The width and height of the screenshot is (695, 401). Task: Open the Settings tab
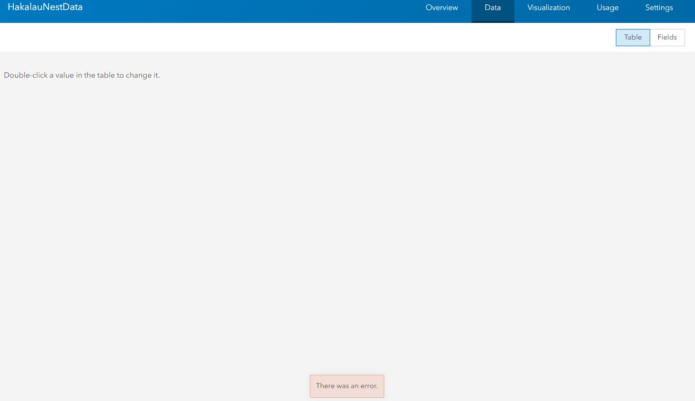[x=659, y=8]
